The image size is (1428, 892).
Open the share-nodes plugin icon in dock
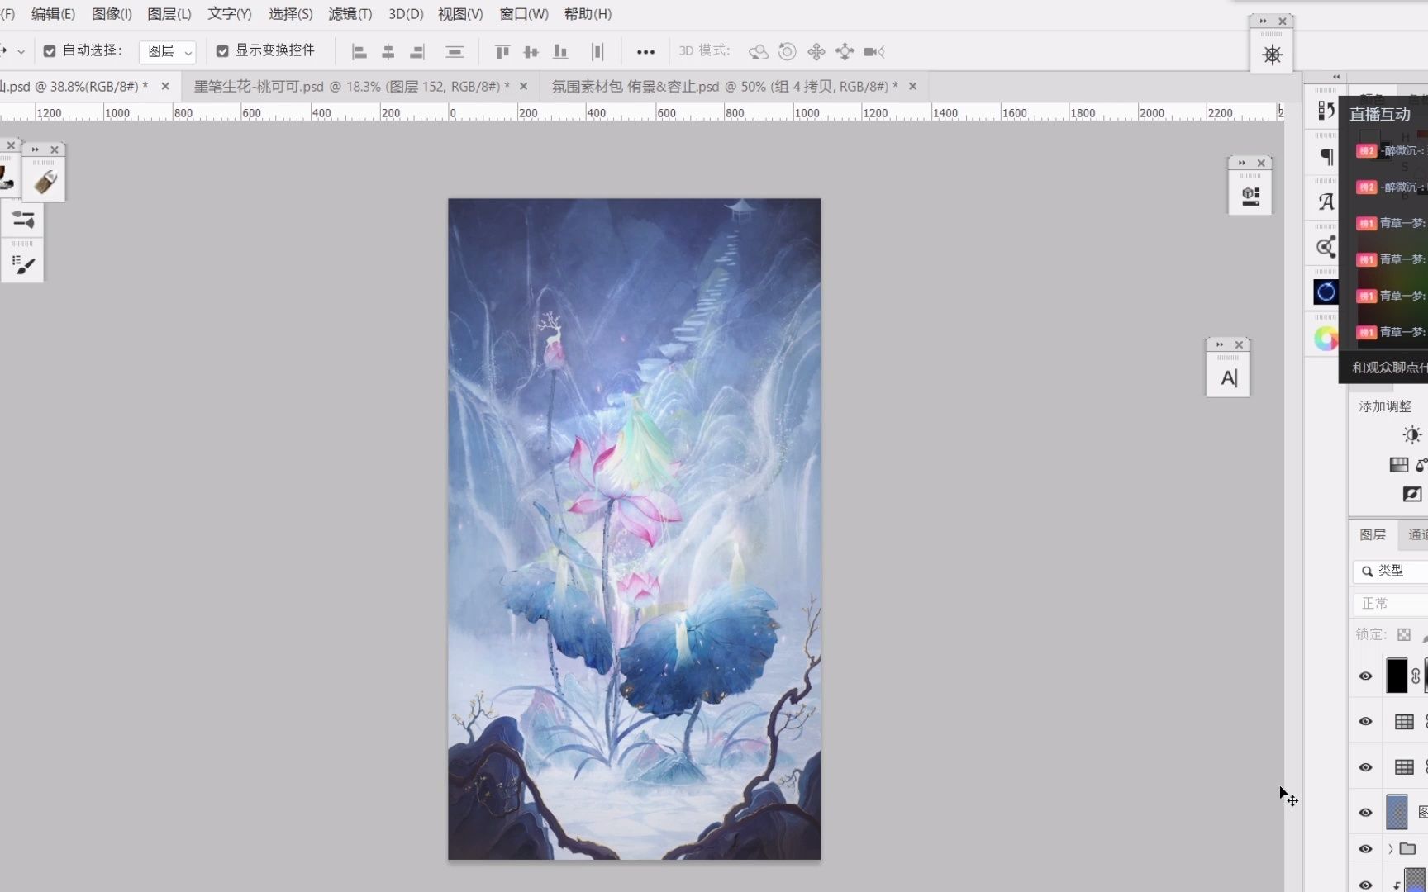pyautogui.click(x=1326, y=246)
